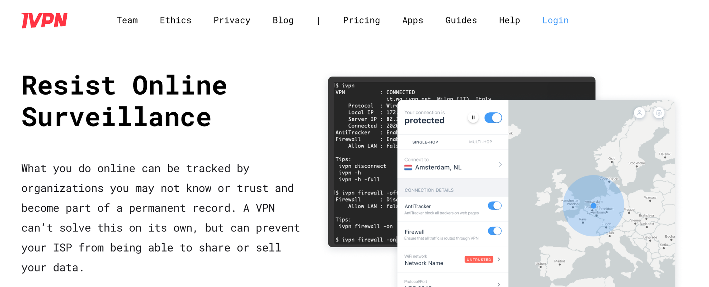Expand the WiFi network chevron
Viewport: 709px width, 287px height.
499,259
